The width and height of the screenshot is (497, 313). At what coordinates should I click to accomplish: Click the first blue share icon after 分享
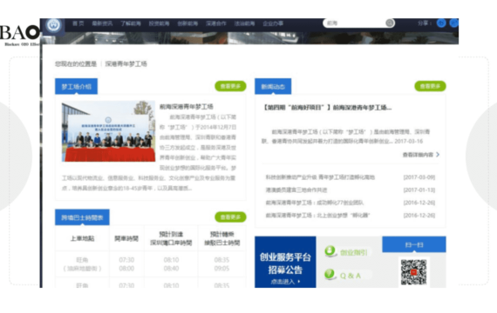pos(441,23)
